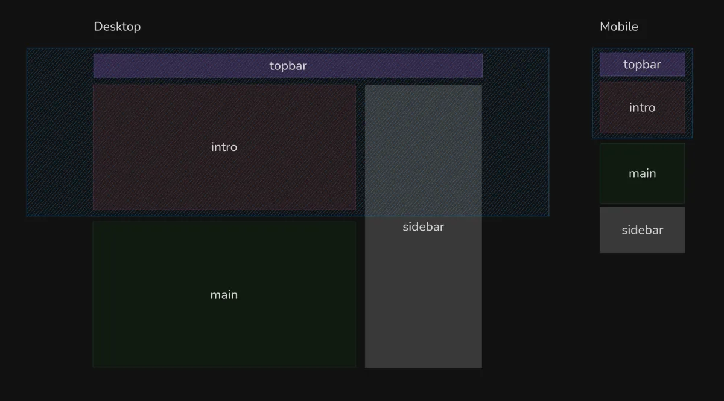Image resolution: width=724 pixels, height=401 pixels.
Task: Click the main text in Desktop layout
Action: coord(224,295)
